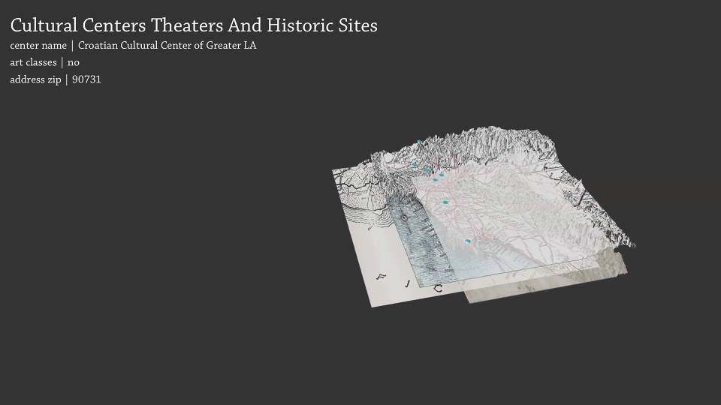Click the compass rose on the vintage map

click(404, 217)
